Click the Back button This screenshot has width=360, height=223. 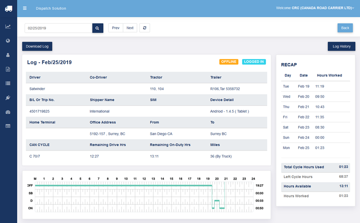pos(345,28)
